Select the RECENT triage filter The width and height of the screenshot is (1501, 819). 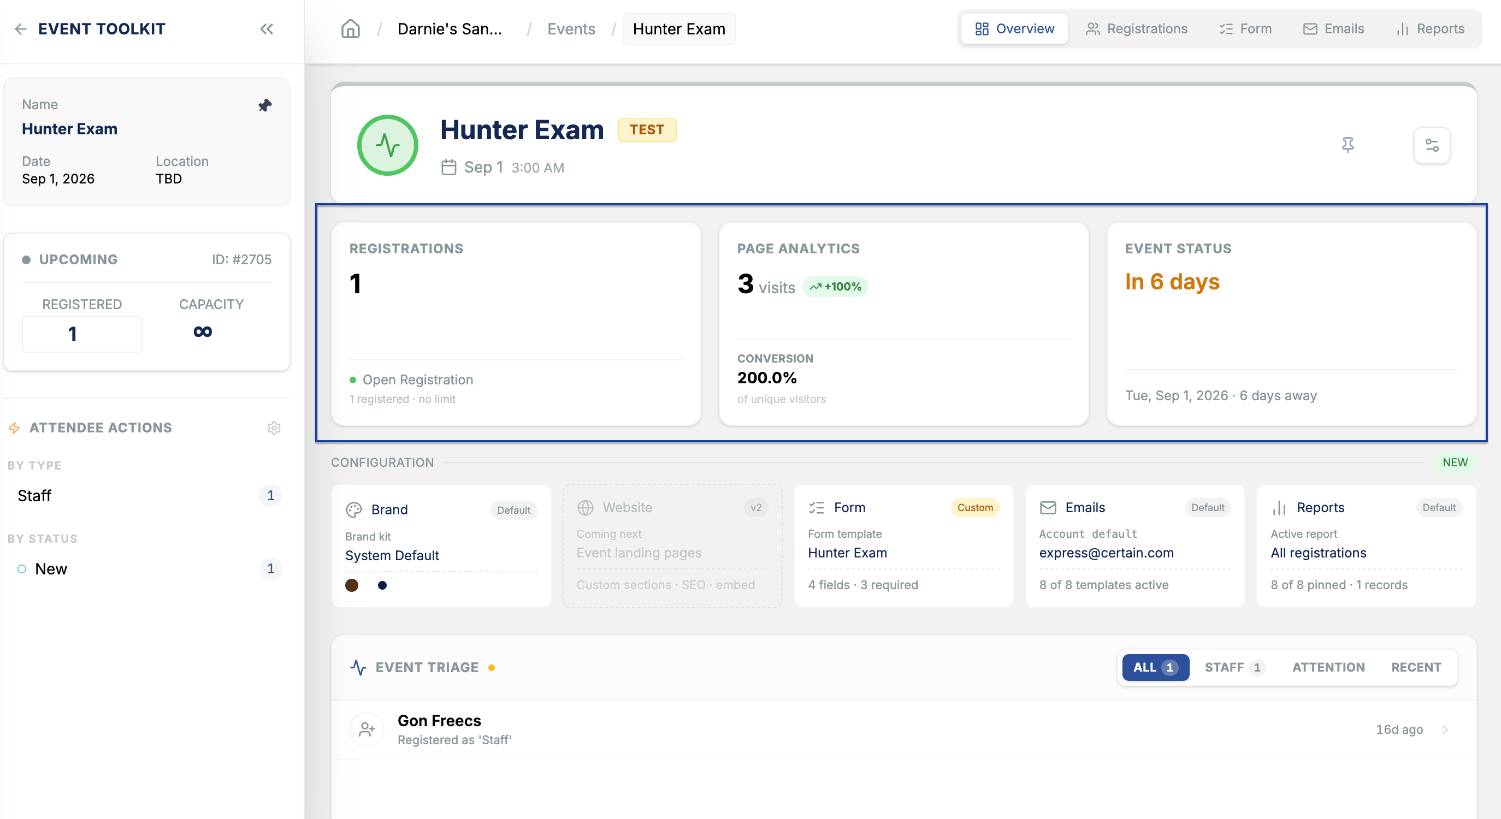[x=1416, y=668]
